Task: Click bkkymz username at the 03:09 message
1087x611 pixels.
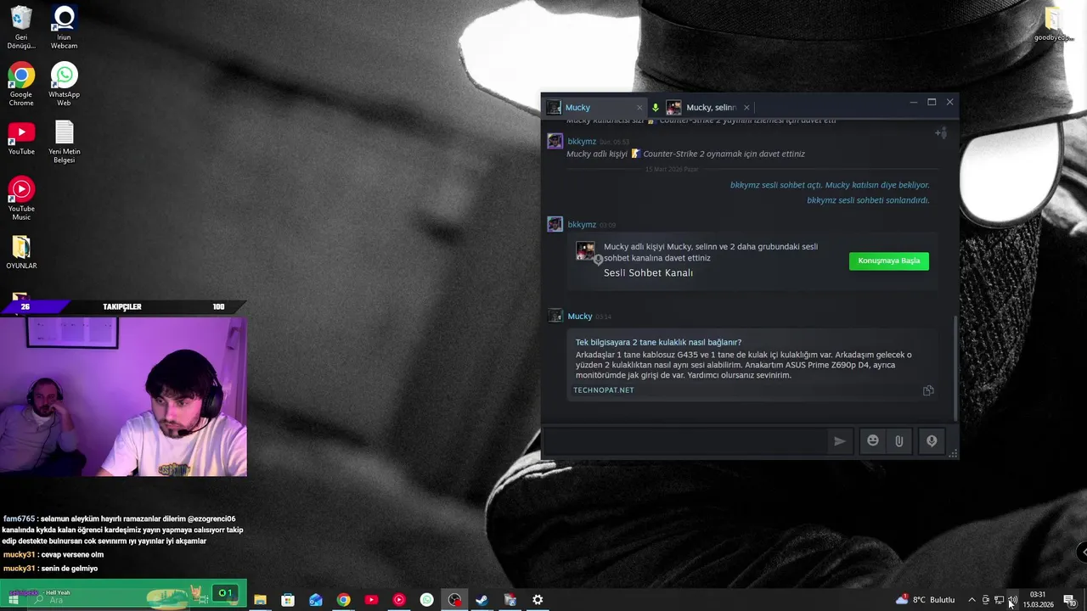Action: pyautogui.click(x=582, y=225)
